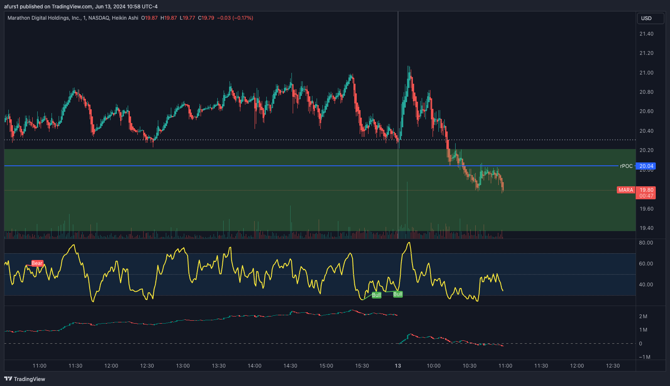
Task: Click the 14:30 time axis label
Action: tap(290, 366)
